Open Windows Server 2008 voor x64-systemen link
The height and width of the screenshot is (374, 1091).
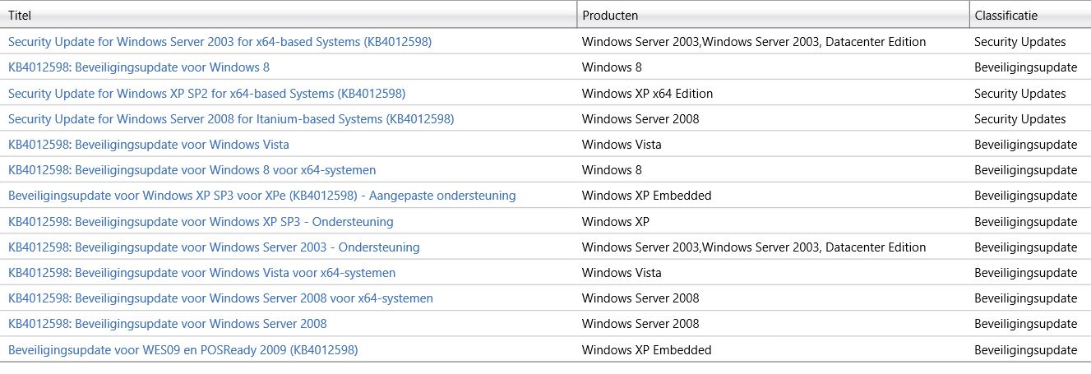pos(220,298)
